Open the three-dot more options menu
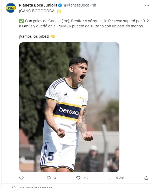 (x=147, y=5)
